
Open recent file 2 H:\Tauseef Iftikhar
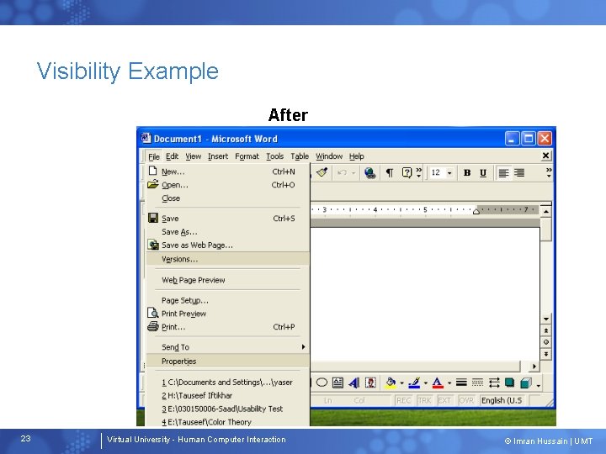227,396
